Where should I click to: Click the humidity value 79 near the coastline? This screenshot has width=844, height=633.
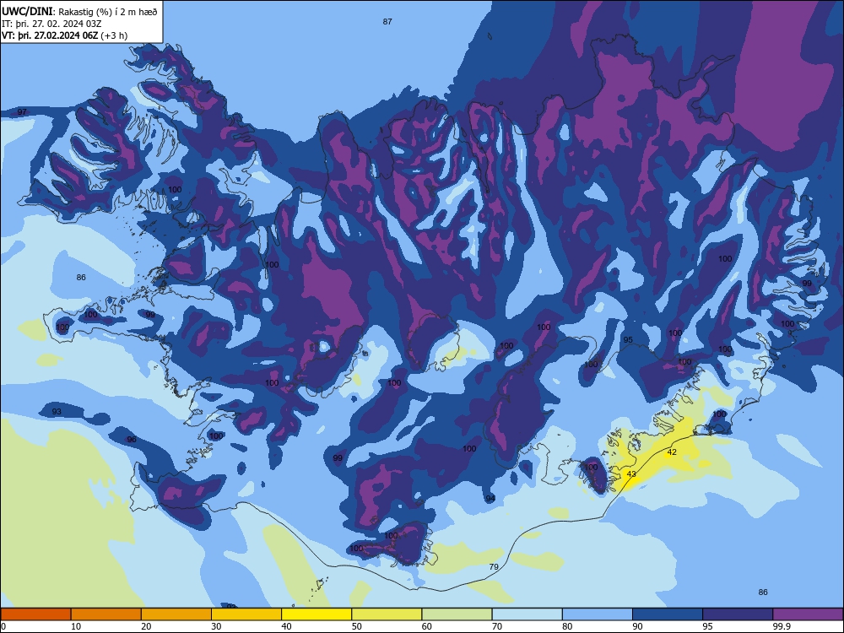pyautogui.click(x=494, y=566)
